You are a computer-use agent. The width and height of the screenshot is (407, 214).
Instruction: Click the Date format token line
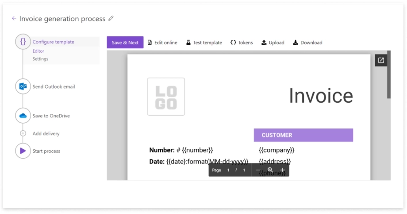click(199, 161)
